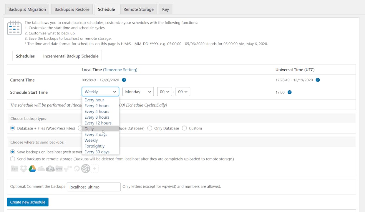Click the 'Choose where to send backups:' heading

click(37, 142)
